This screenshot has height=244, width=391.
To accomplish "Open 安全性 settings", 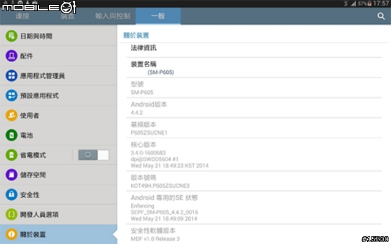I will coord(59,195).
